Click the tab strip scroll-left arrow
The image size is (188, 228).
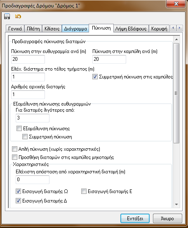click(173, 28)
